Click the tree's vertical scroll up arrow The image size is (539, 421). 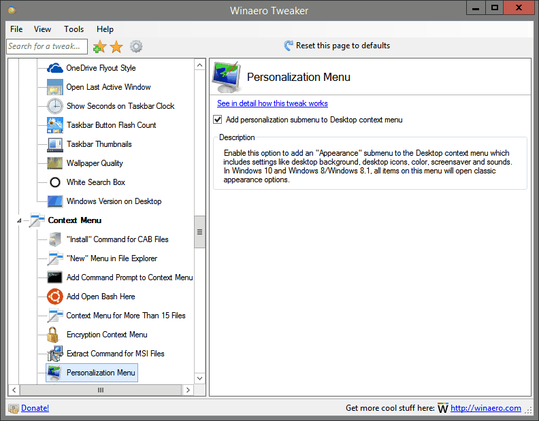point(199,65)
